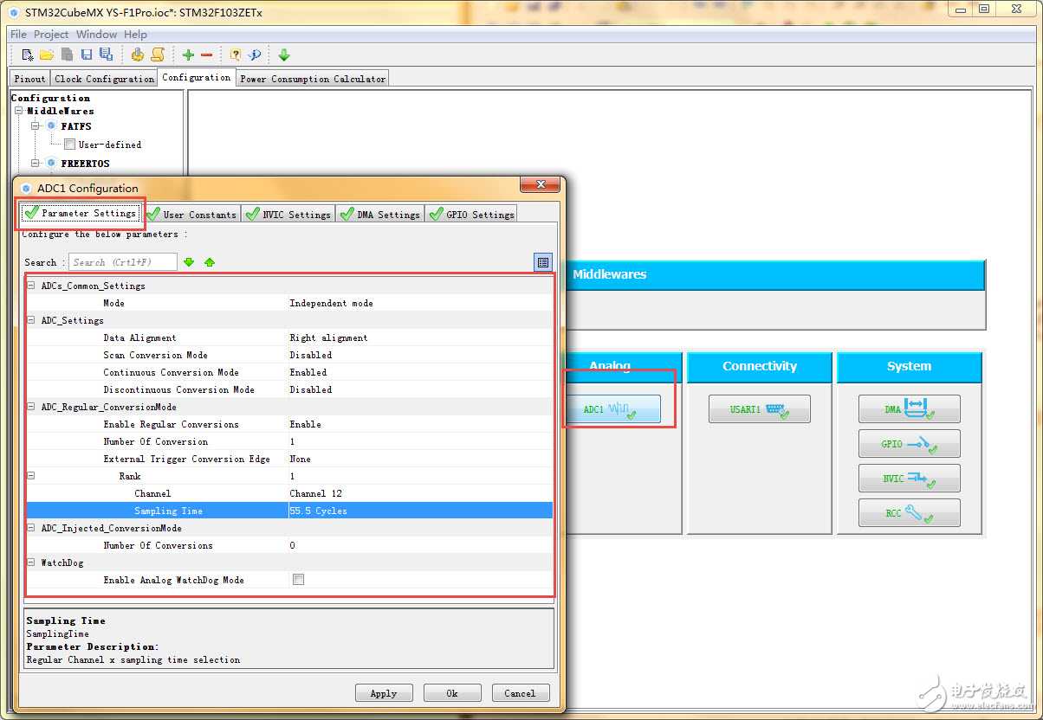Click the Continuous Conversion Mode Enabled value
This screenshot has width=1043, height=720.
(x=420, y=372)
